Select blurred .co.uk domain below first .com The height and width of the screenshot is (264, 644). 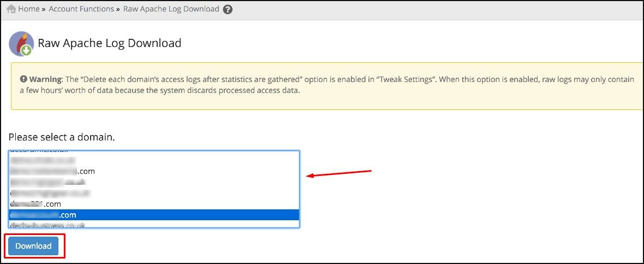154,181
